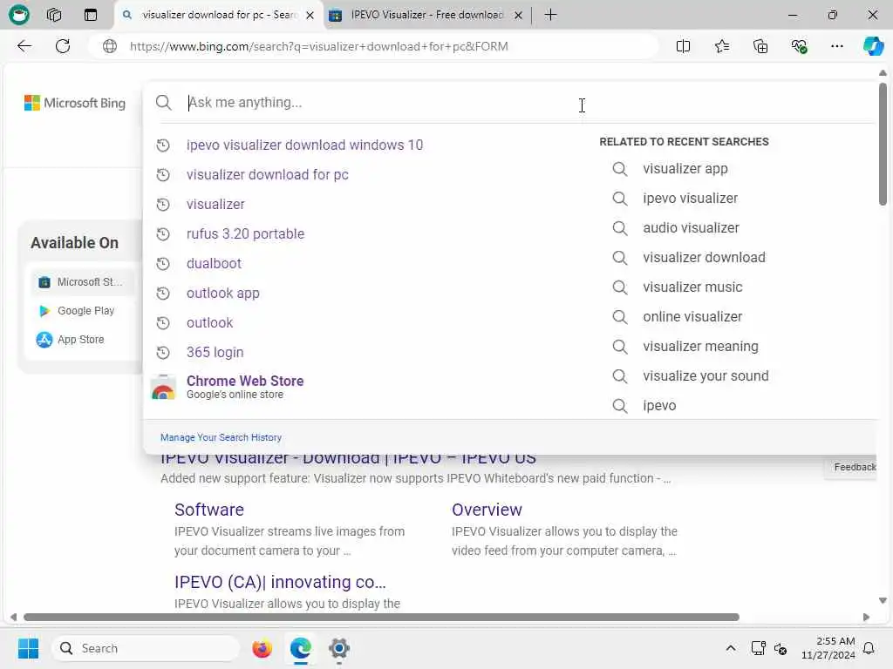Open Collections icon in toolbar

coord(760,46)
